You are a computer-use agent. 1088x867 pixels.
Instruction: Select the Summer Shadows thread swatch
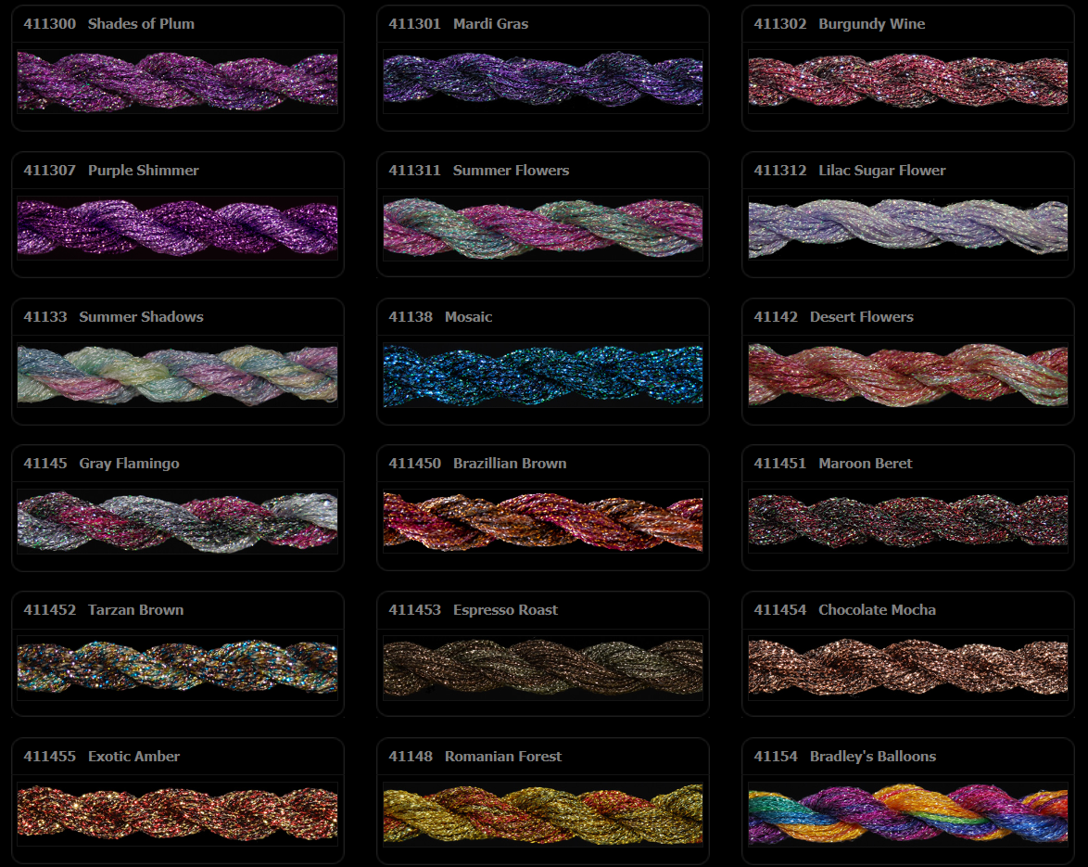[x=178, y=375]
